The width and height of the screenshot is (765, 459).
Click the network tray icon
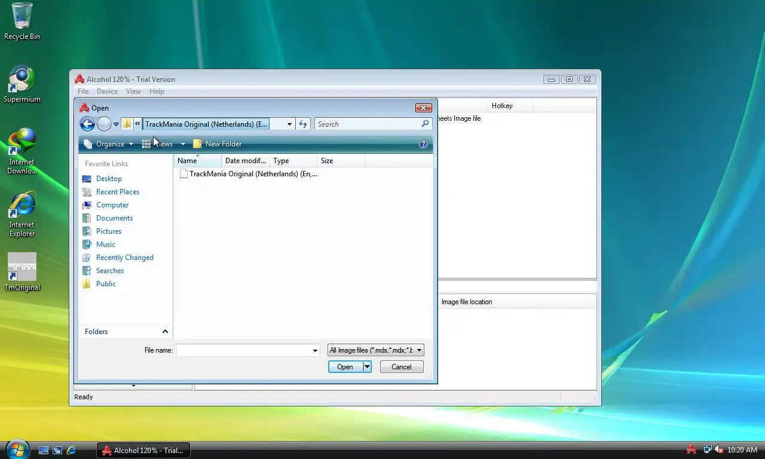click(x=707, y=449)
